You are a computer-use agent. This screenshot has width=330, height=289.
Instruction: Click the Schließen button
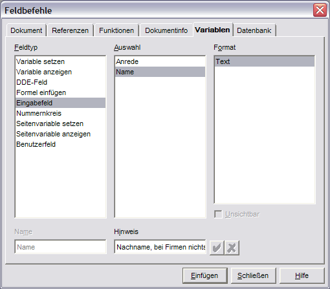point(253,275)
